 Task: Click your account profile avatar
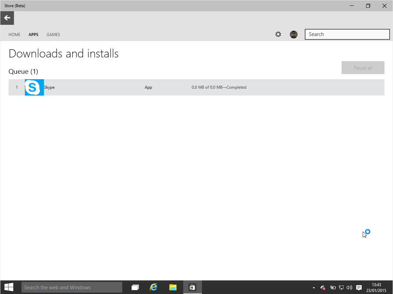pos(294,34)
